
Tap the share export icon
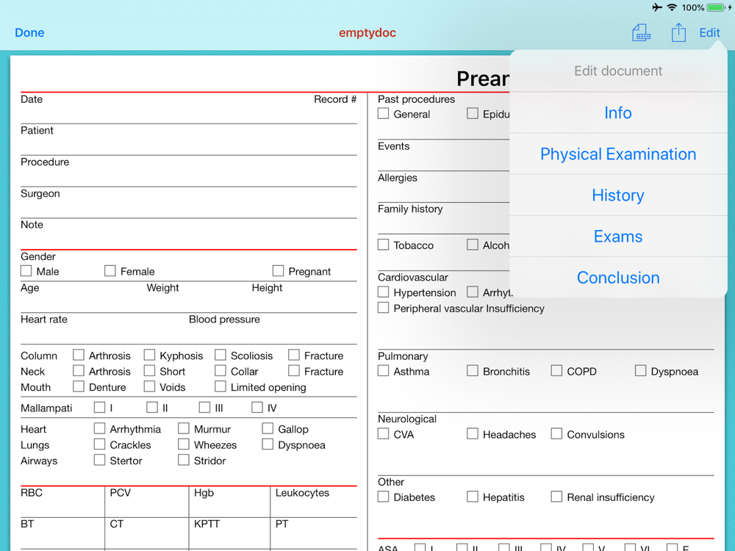(x=678, y=33)
